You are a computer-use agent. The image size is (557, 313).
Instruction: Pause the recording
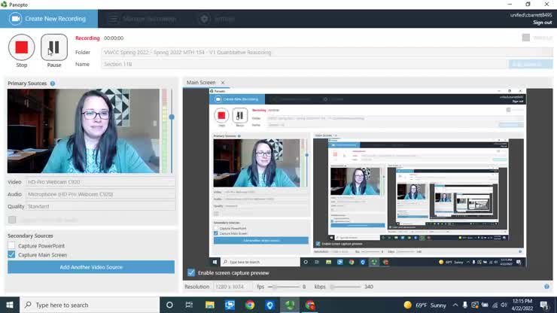point(53,48)
